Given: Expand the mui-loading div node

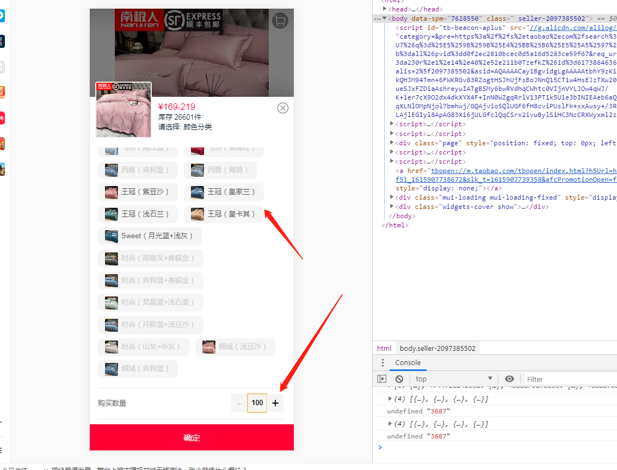Looking at the screenshot, I should pyautogui.click(x=392, y=197).
